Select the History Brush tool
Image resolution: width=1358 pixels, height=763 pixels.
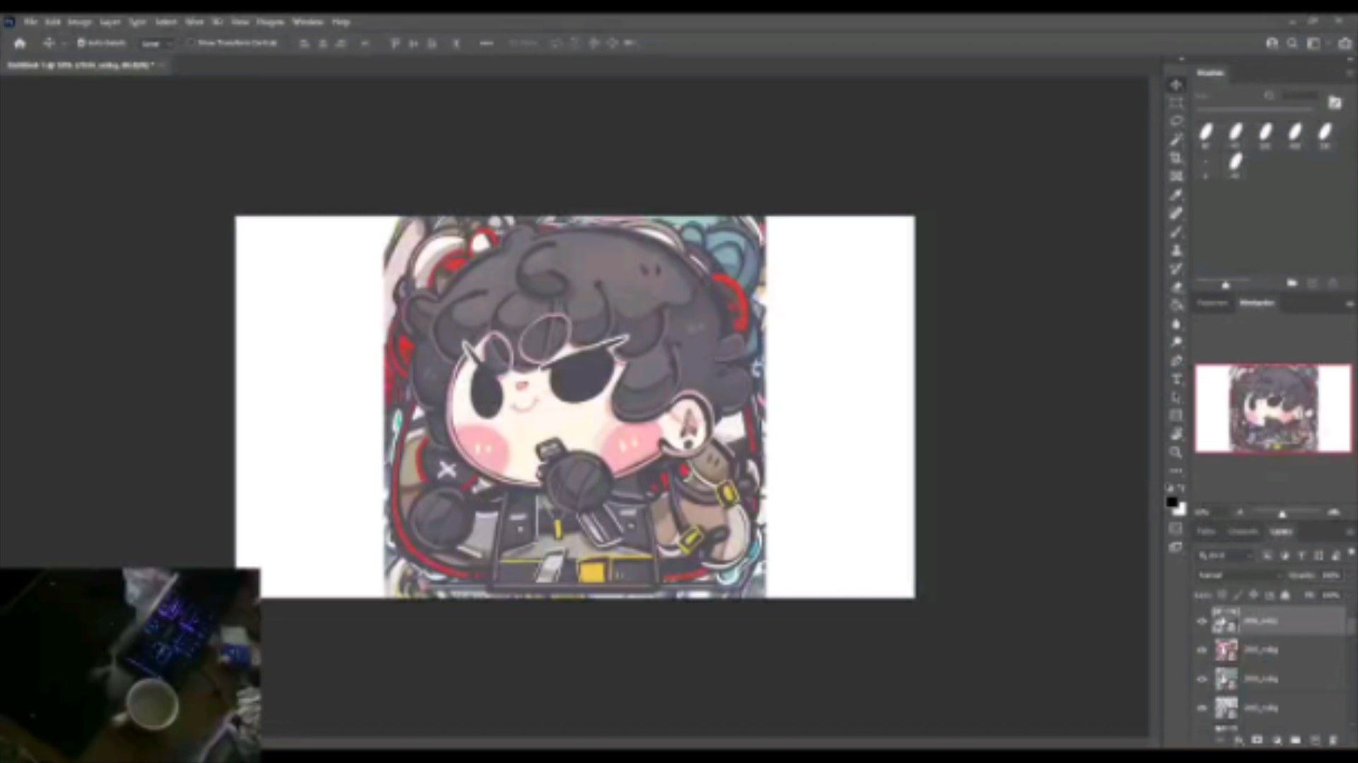pos(1176,268)
